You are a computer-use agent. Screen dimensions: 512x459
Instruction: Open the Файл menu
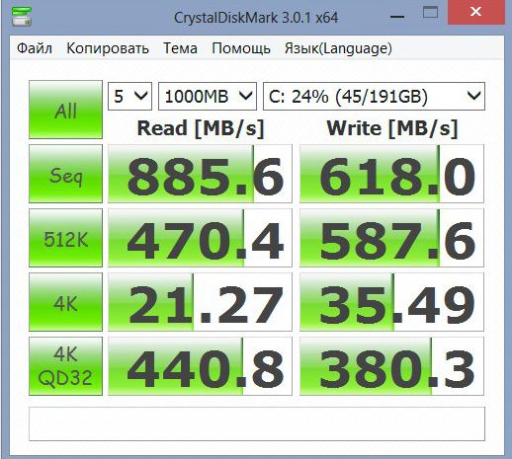(x=35, y=48)
